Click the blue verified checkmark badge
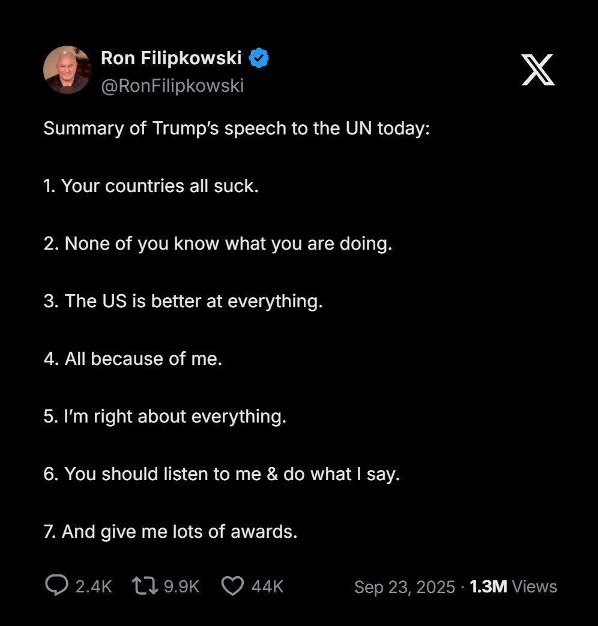This screenshot has width=598, height=626. tap(259, 58)
